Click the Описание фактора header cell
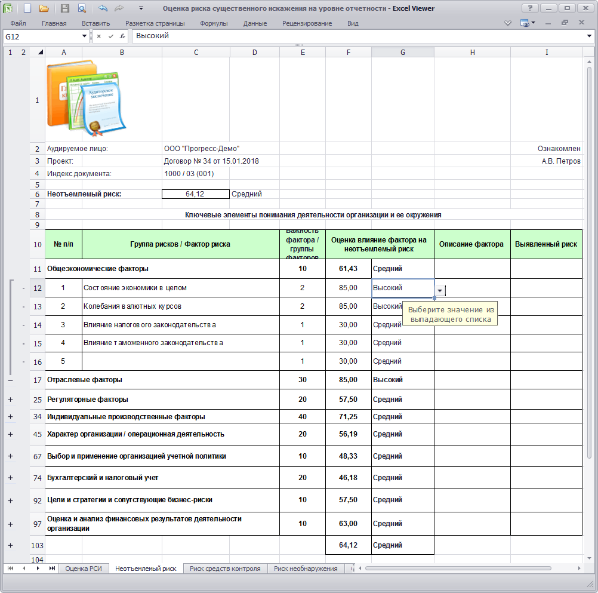This screenshot has height=593, width=598. tap(471, 244)
